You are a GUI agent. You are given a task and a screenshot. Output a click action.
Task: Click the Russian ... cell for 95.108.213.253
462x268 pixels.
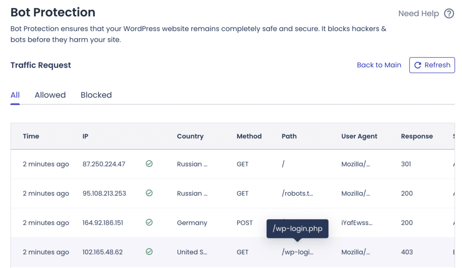(192, 194)
